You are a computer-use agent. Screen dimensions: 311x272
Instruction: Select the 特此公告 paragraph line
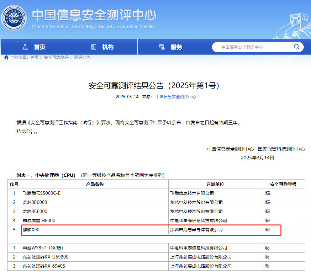27,131
